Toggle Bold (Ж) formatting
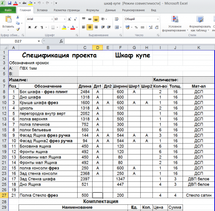Viewport: 215px width, 211px height. click(30, 27)
